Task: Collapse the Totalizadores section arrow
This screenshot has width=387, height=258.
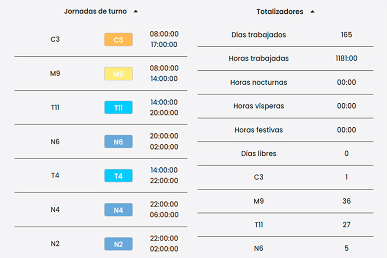Action: point(312,12)
